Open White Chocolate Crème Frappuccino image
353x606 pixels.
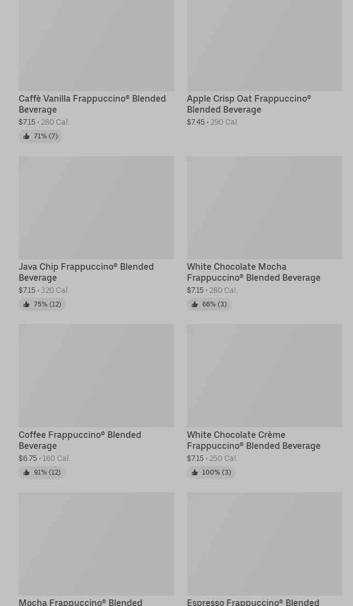[264, 376]
